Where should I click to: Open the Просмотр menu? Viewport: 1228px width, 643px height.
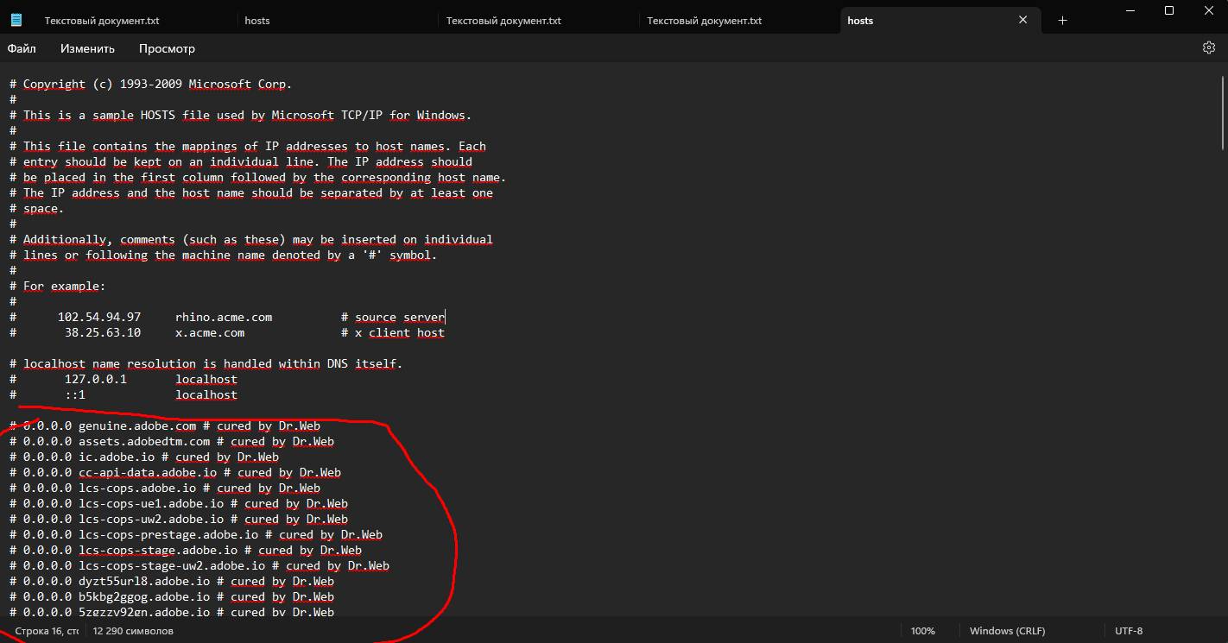tap(167, 48)
